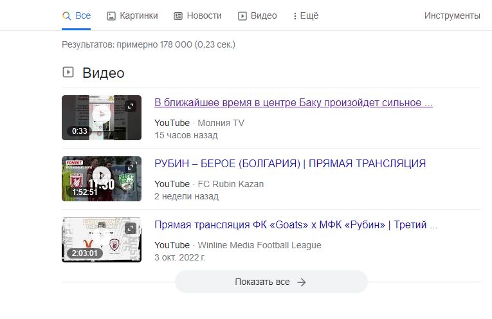Click expand icon on the 1:52:51 video thumbnail
The height and width of the screenshot is (319, 492).
pos(131,167)
